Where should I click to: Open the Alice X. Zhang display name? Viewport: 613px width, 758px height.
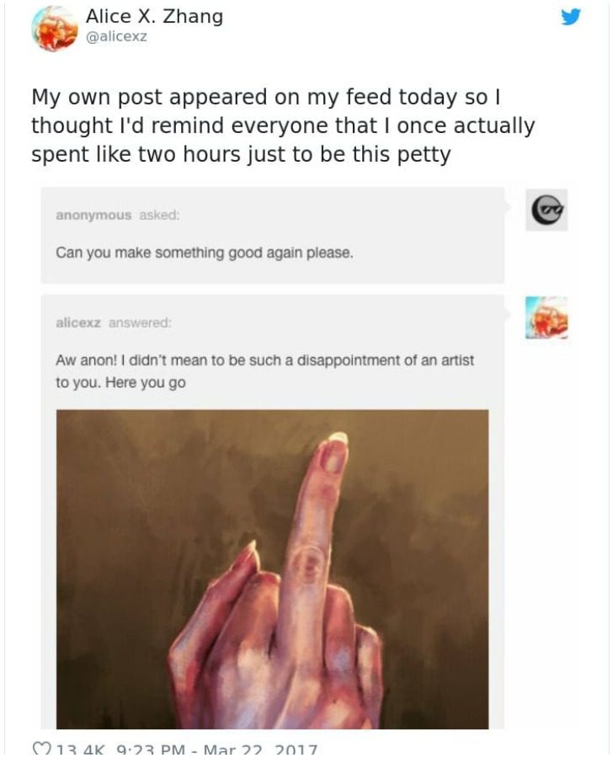154,17
